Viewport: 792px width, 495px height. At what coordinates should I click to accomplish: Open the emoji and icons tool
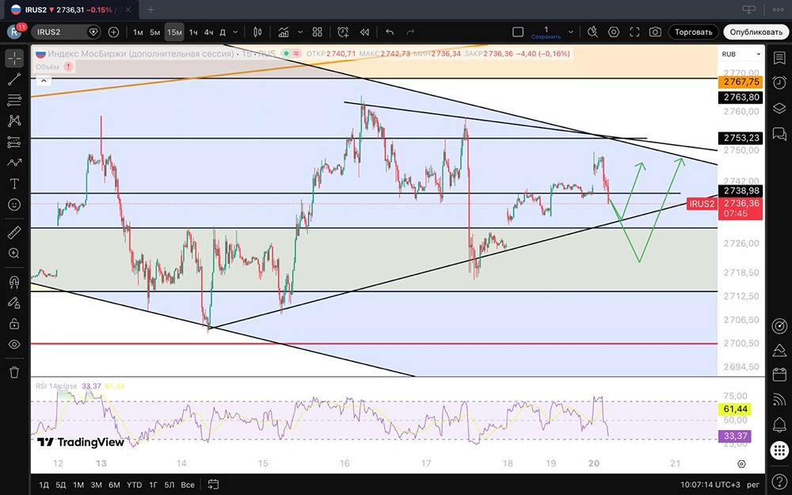click(14, 204)
